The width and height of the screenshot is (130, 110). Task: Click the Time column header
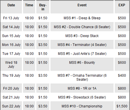pyautogui.click(x=29, y=5)
